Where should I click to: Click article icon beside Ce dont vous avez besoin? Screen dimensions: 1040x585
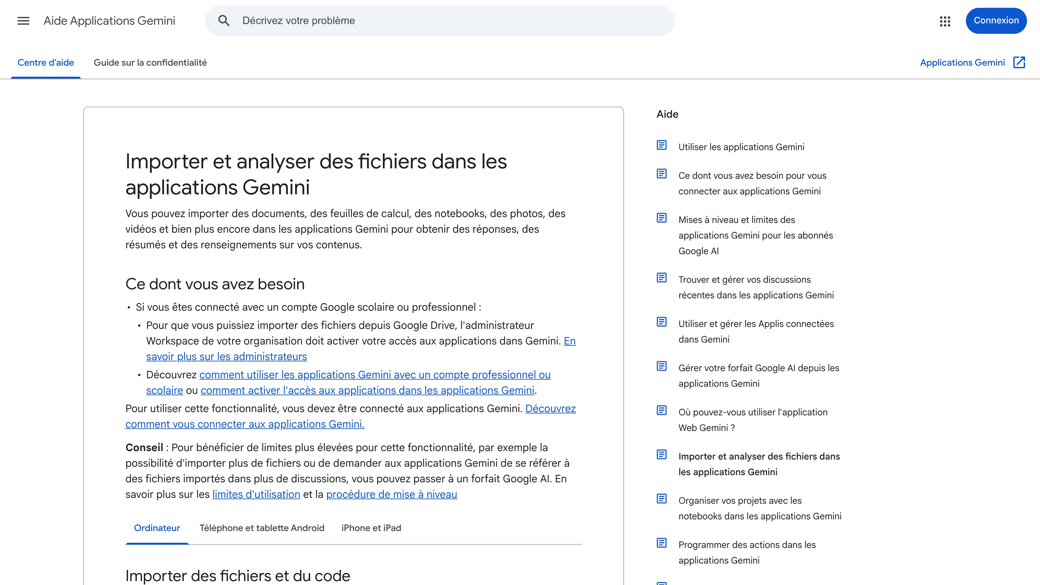pos(662,174)
